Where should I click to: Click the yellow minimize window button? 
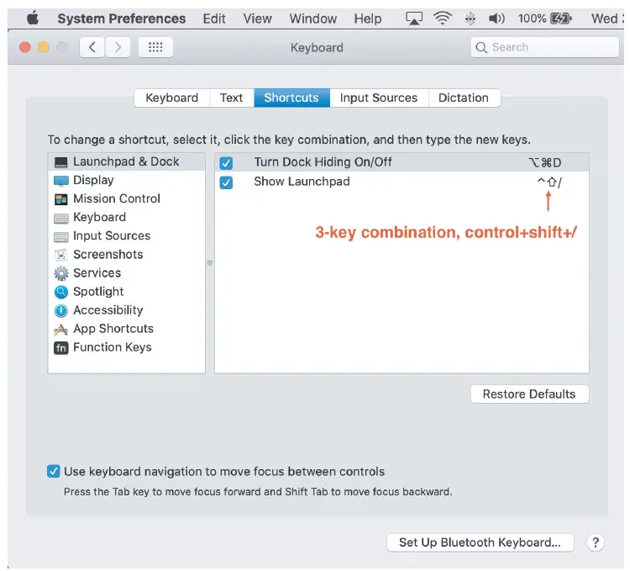(44, 47)
